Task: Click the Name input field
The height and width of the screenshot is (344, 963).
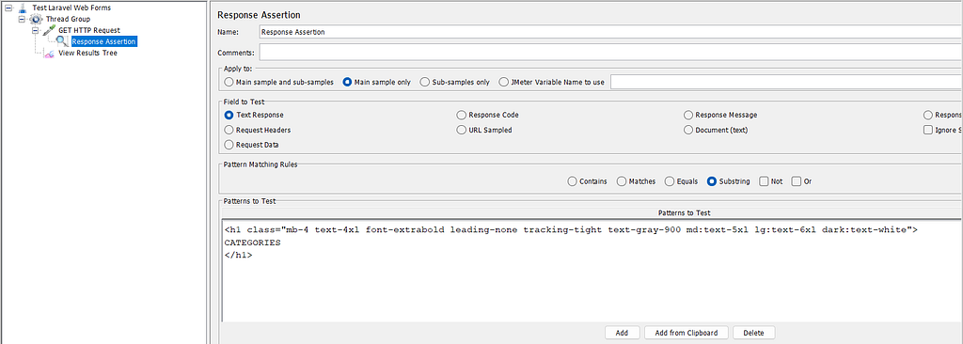Action: [x=610, y=32]
